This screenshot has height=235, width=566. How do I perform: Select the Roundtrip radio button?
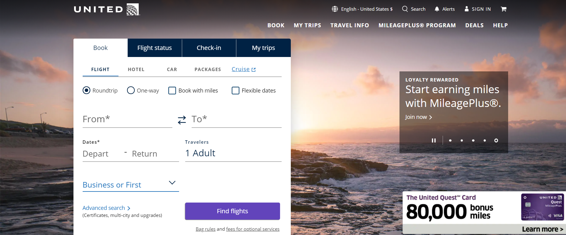click(86, 90)
